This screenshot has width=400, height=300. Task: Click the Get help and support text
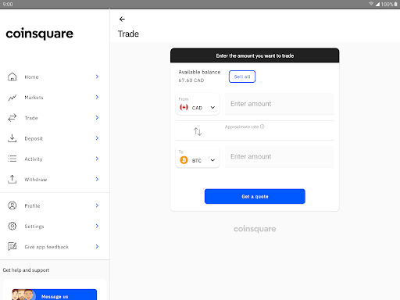pyautogui.click(x=26, y=270)
